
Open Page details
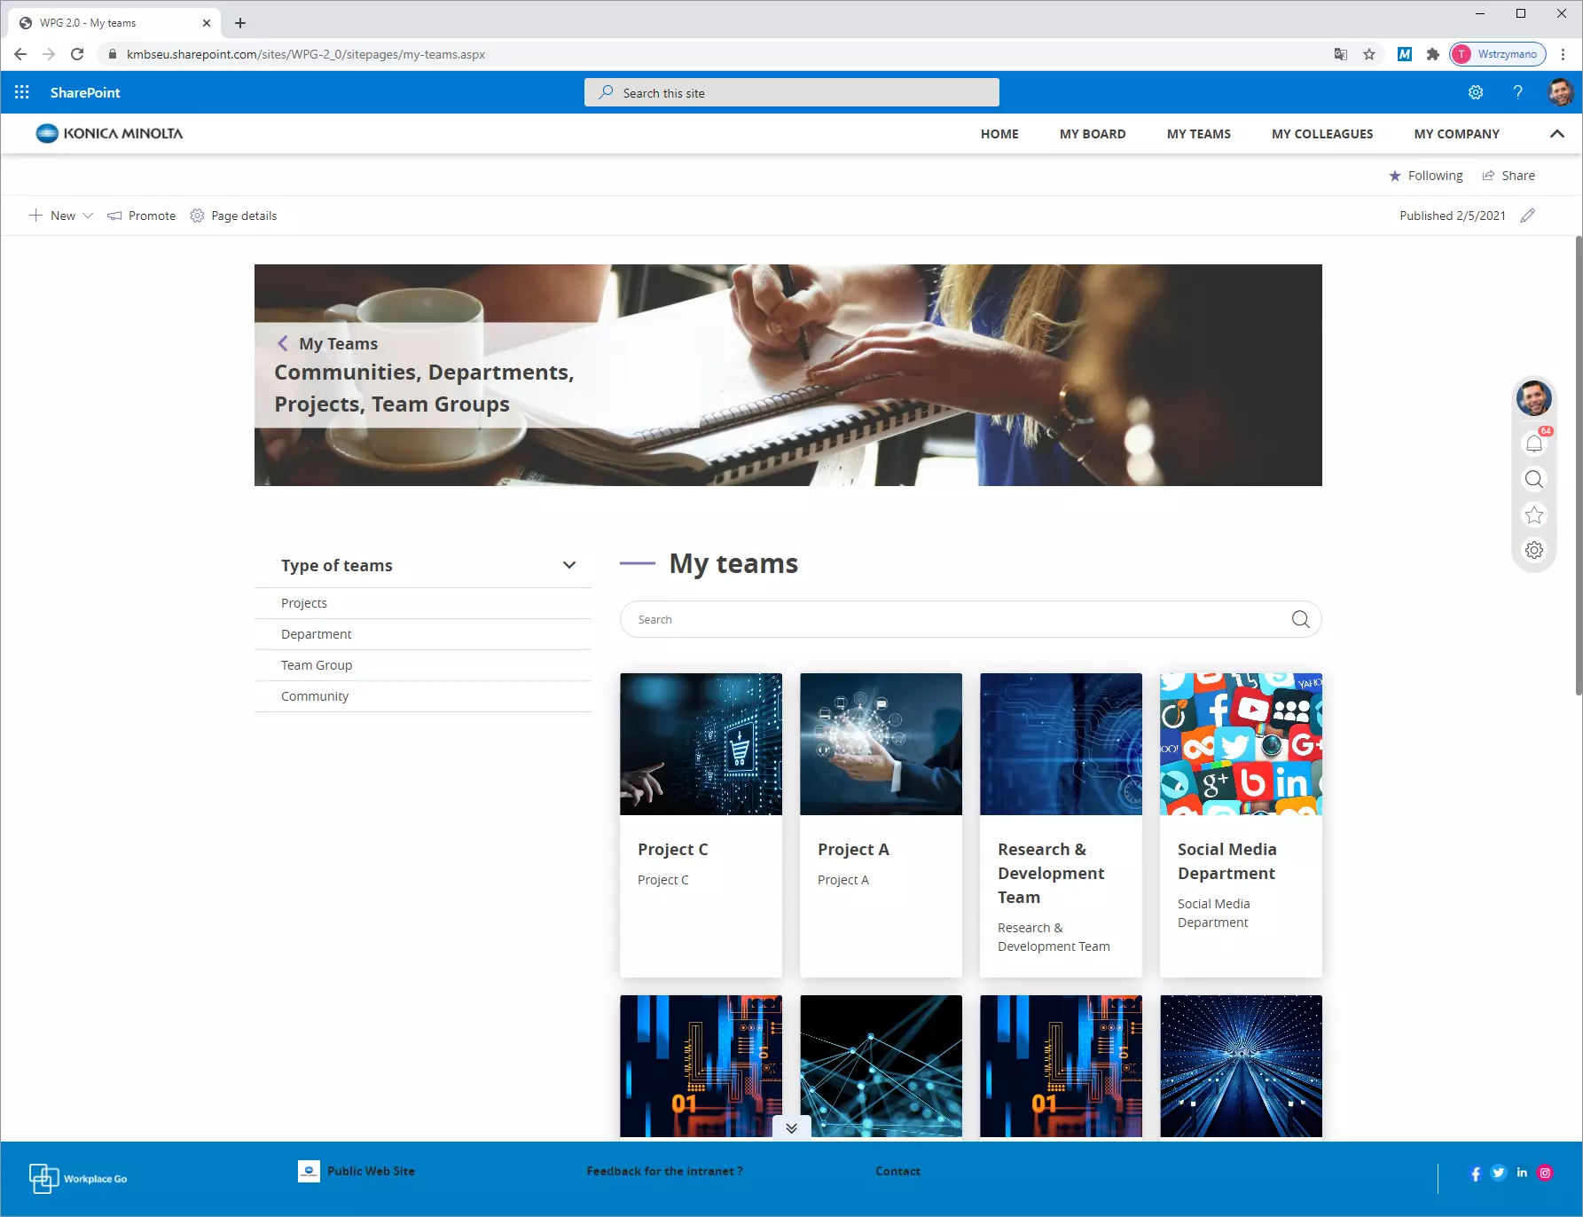point(234,216)
